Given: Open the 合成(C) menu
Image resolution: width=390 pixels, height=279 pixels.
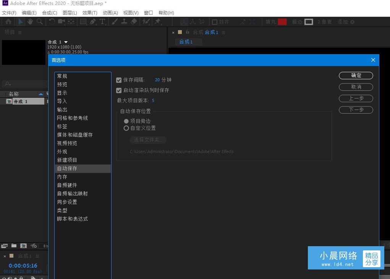Looking at the screenshot, I should coord(50,13).
